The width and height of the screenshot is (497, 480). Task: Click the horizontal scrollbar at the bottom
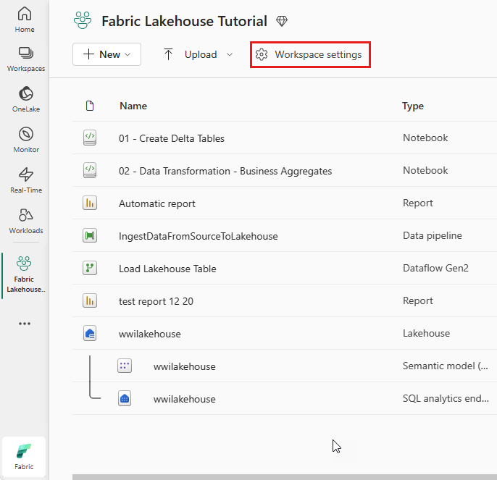coord(283,476)
